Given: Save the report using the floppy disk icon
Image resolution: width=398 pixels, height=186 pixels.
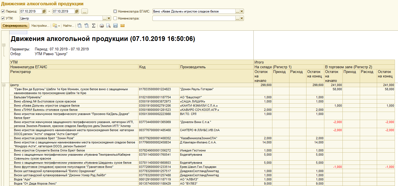Looking at the screenshot, I should coord(115,26).
